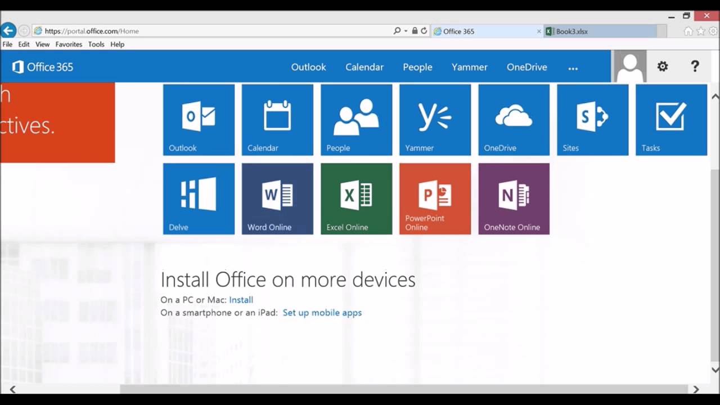Expand the navigation ellipsis menu

(x=573, y=68)
